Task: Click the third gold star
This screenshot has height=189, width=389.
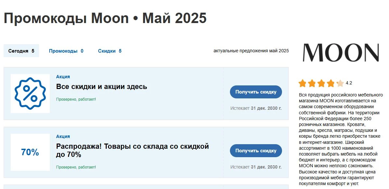Action: pyautogui.click(x=321, y=83)
